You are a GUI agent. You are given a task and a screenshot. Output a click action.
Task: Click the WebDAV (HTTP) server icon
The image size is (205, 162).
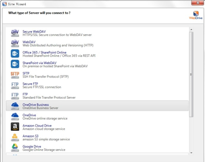(x=15, y=44)
